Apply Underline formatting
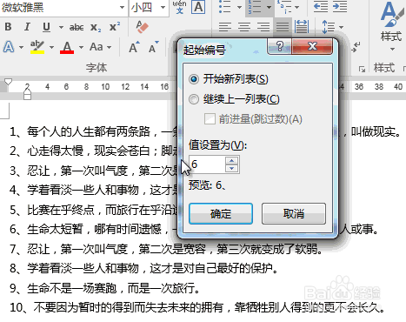The width and height of the screenshot is (406, 322). [x=46, y=27]
